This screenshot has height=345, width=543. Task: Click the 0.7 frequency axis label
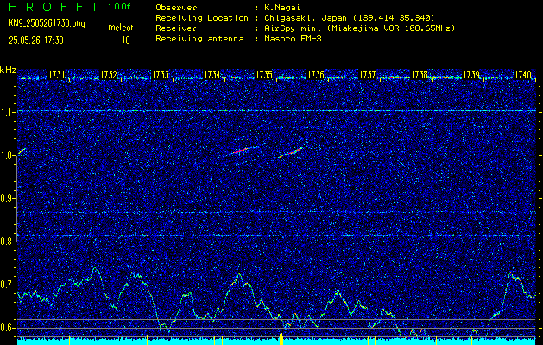pyautogui.click(x=6, y=285)
